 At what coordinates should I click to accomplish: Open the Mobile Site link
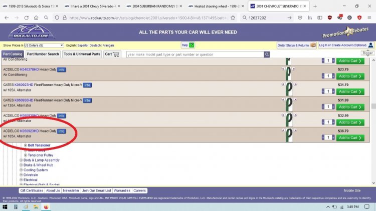(x=352, y=190)
